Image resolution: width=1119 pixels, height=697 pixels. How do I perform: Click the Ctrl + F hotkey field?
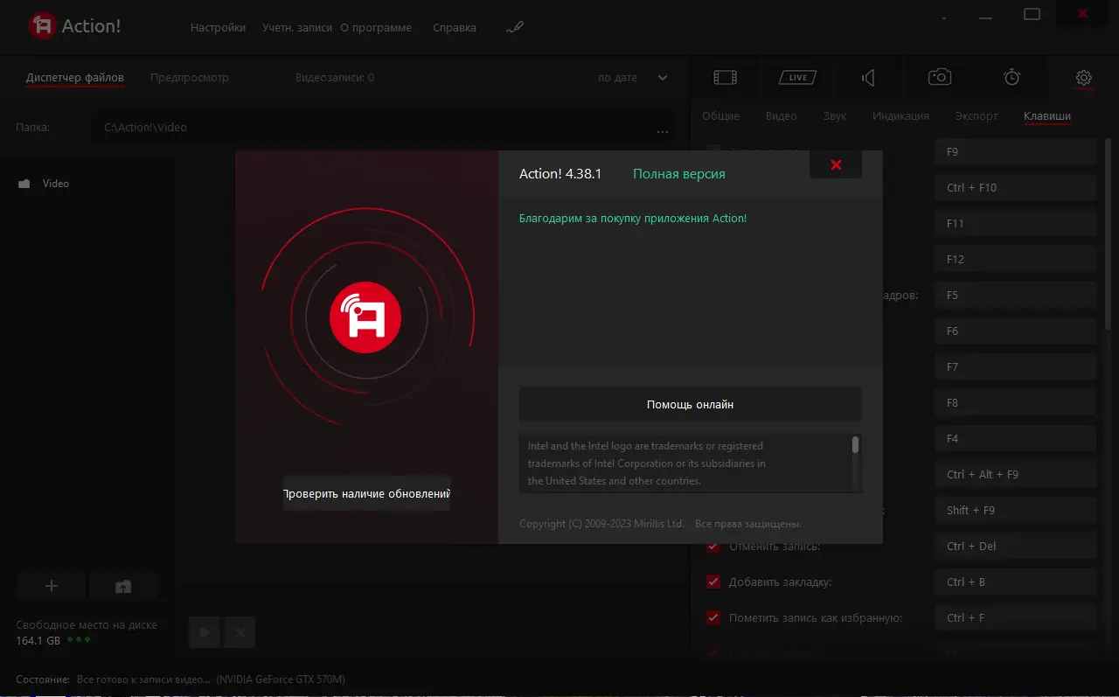tap(1015, 618)
